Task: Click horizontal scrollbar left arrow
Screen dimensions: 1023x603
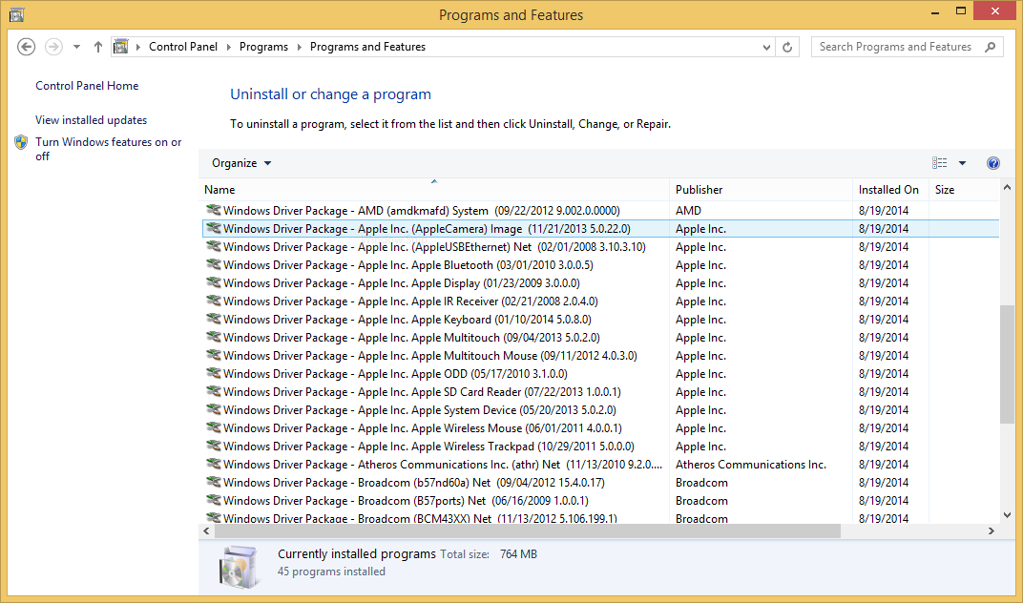Action: [x=207, y=531]
